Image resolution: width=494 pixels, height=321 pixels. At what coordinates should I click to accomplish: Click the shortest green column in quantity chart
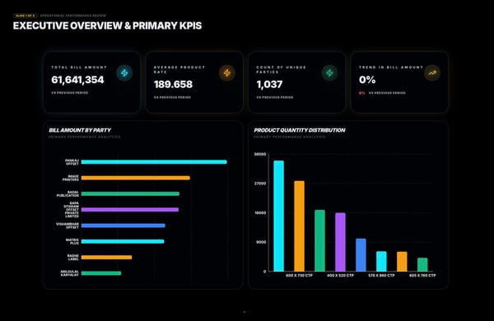click(422, 264)
